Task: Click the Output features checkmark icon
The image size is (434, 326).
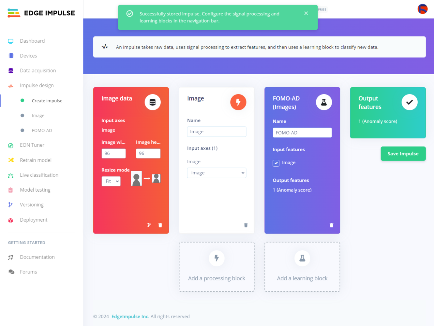Action: (410, 102)
